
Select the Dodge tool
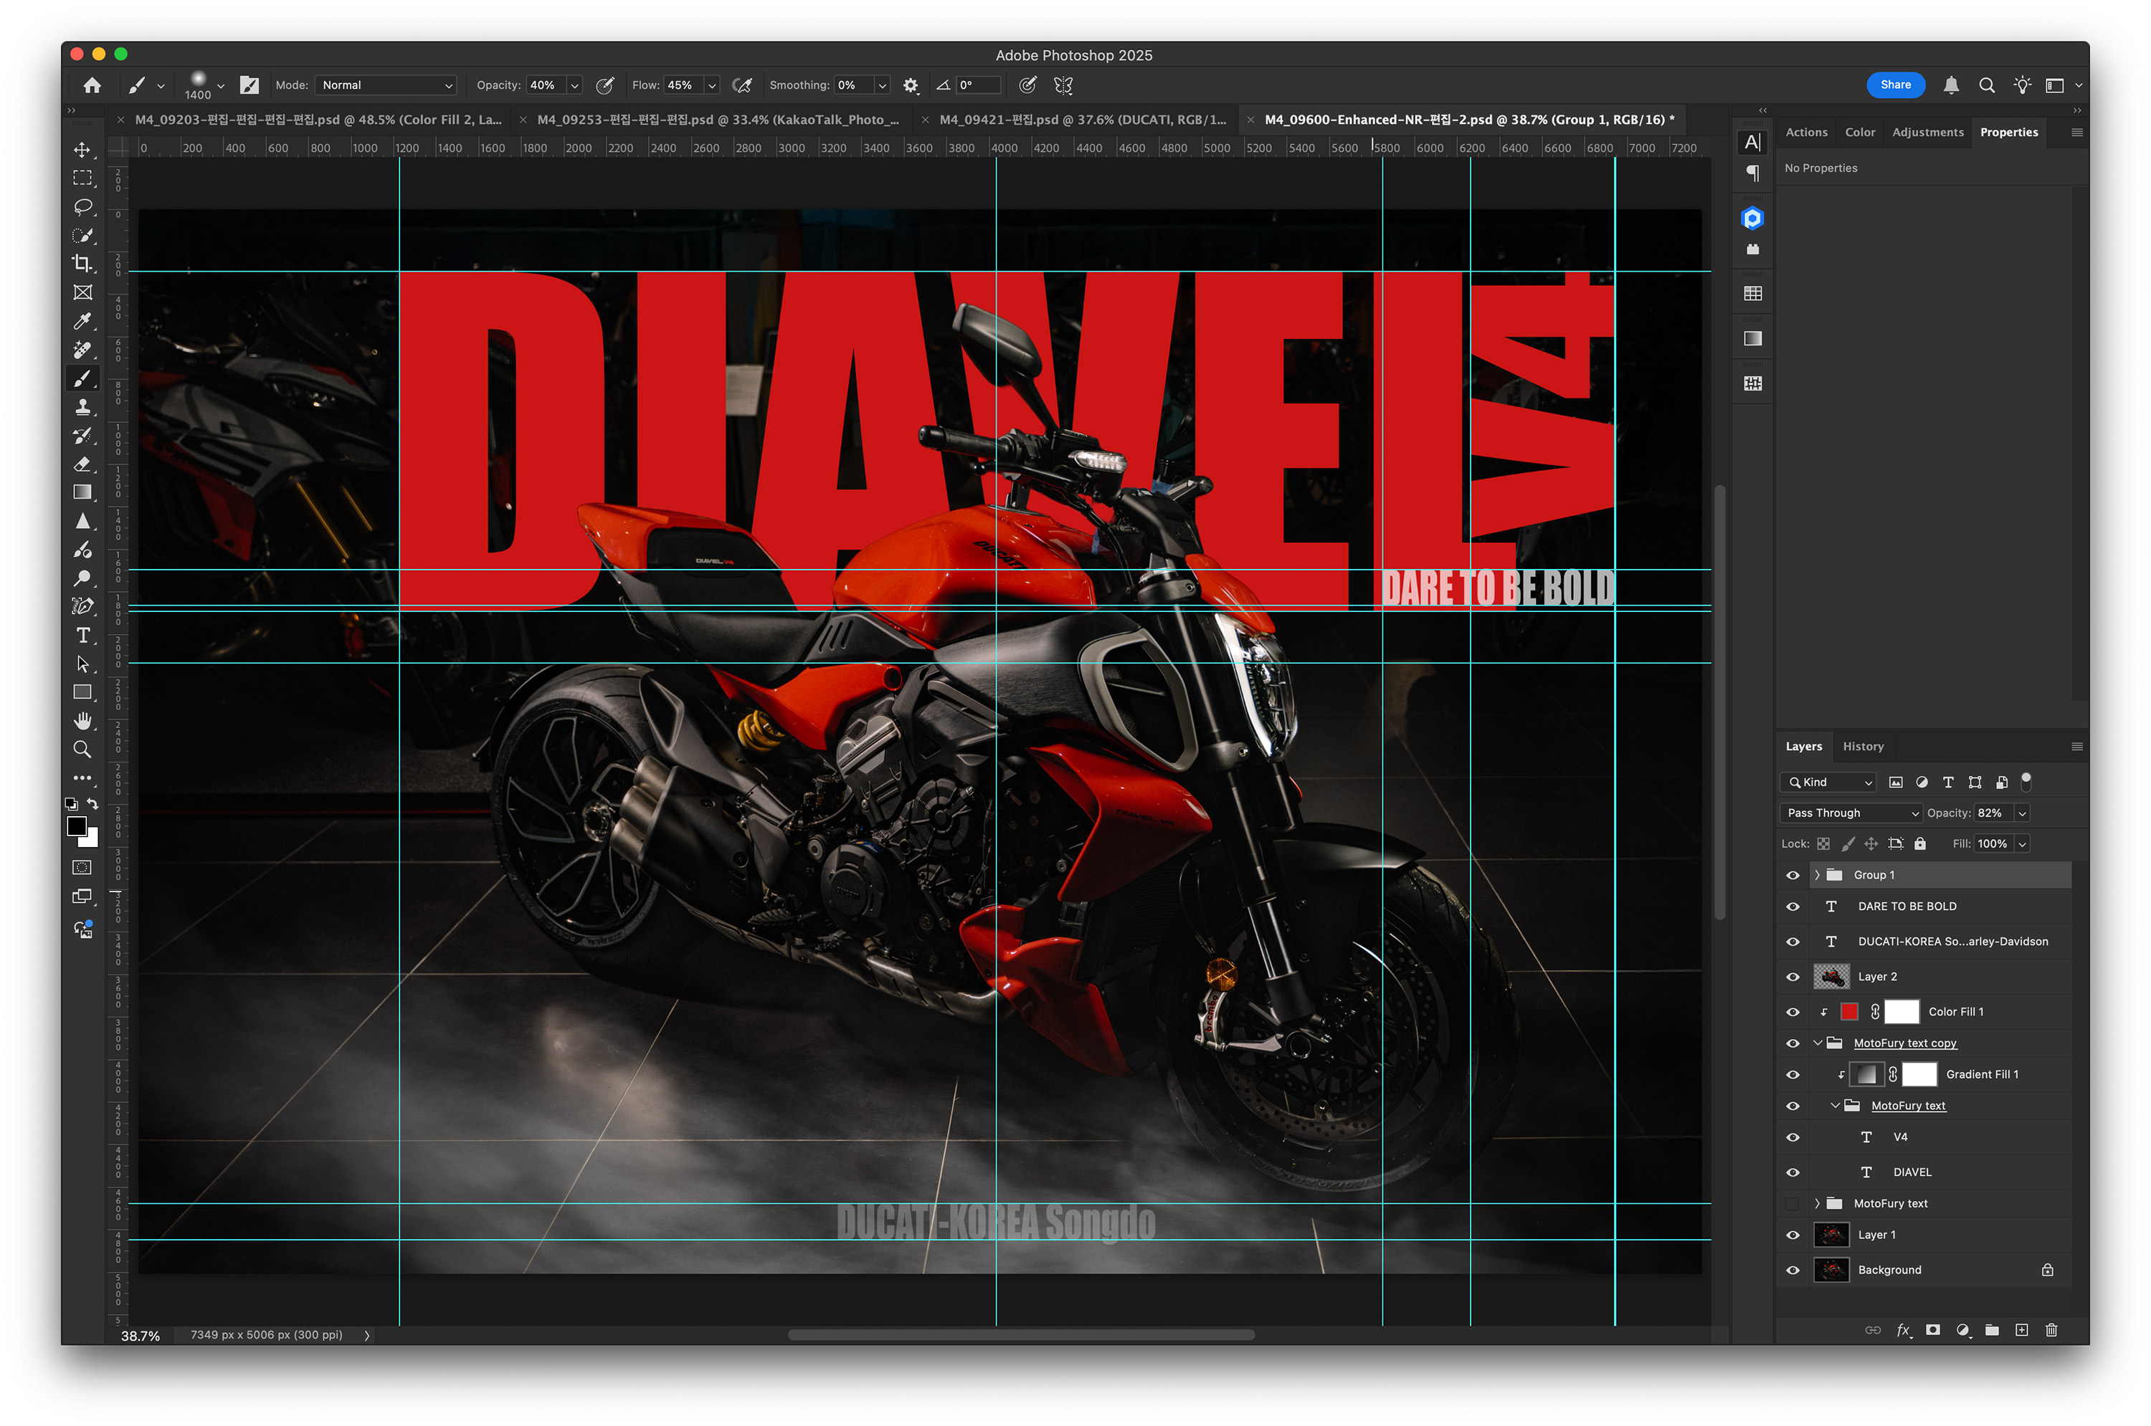coord(82,578)
